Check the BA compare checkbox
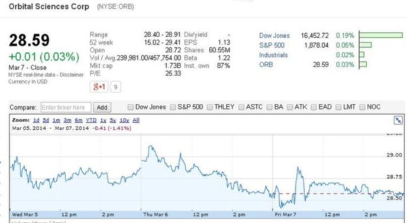The width and height of the screenshot is (407, 223). 270,107
